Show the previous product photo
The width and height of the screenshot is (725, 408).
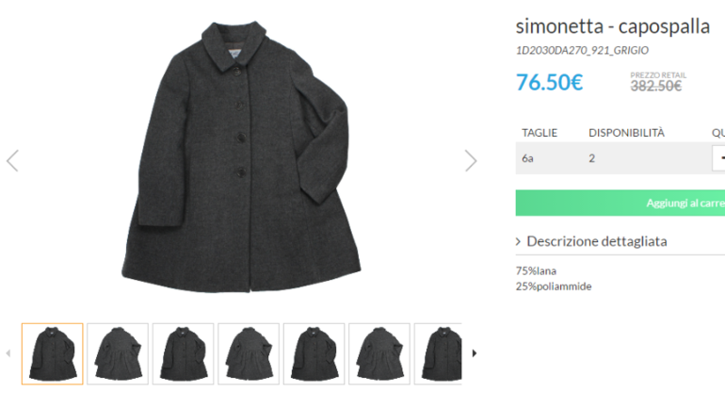(12, 160)
